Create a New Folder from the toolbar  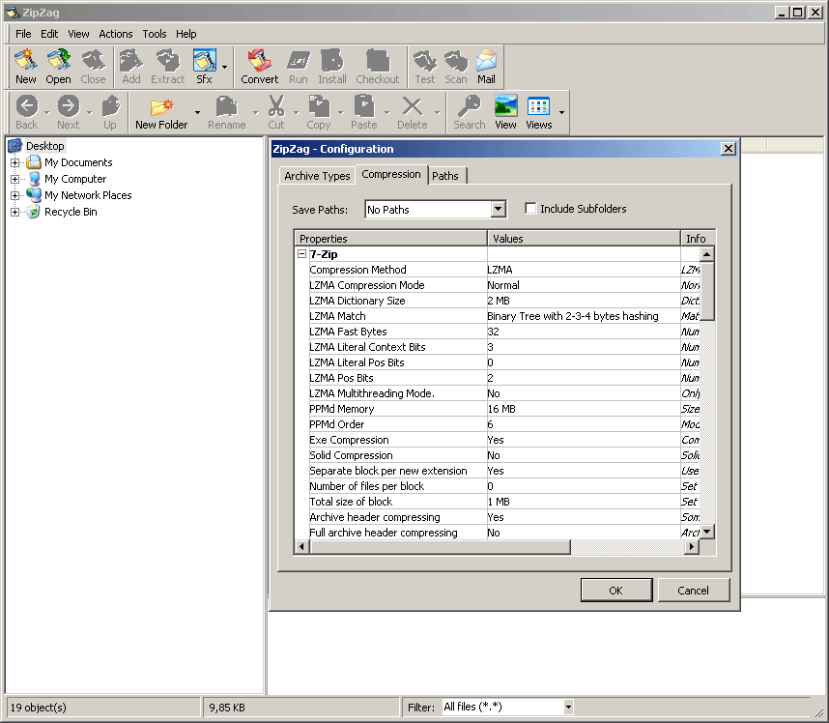coord(161,112)
